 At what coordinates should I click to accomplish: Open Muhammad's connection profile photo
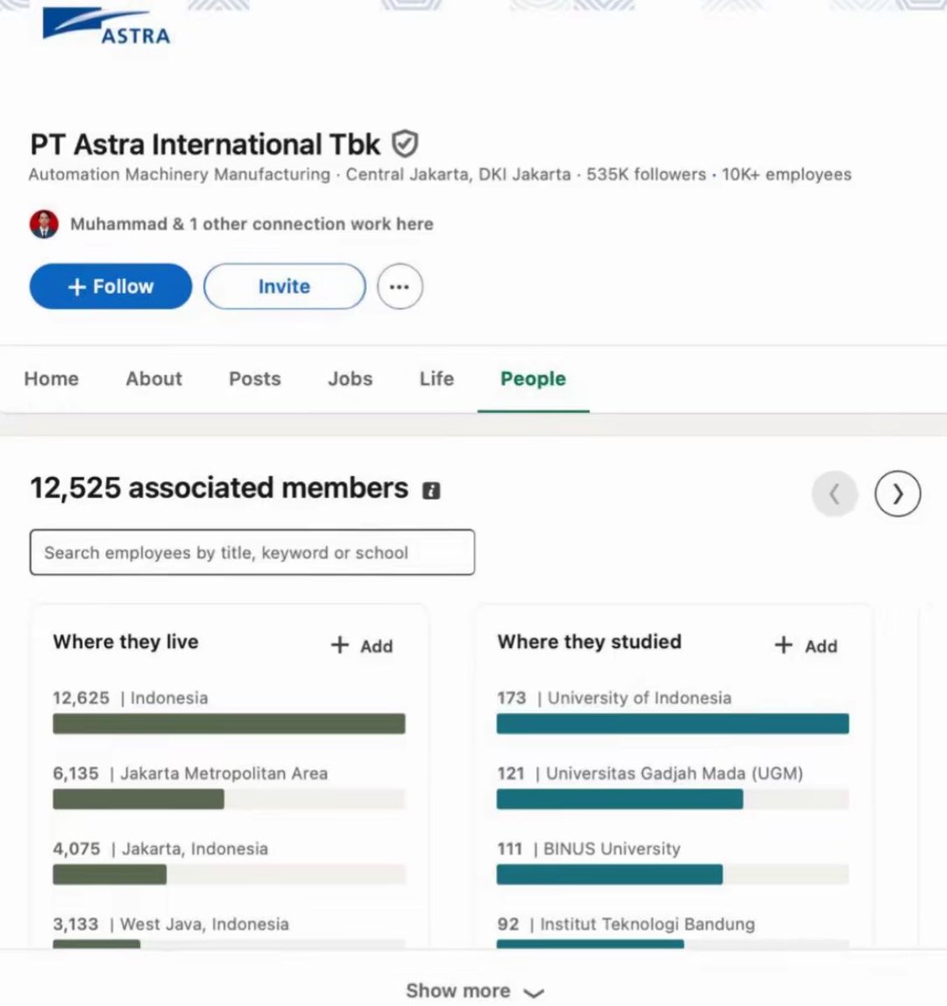click(x=44, y=224)
